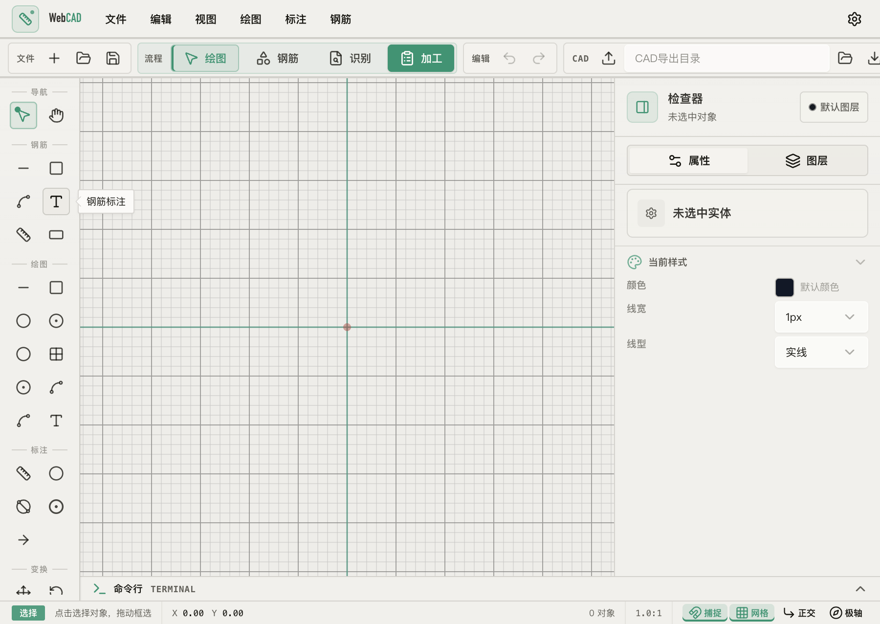Open settings gear at top right

(x=854, y=19)
